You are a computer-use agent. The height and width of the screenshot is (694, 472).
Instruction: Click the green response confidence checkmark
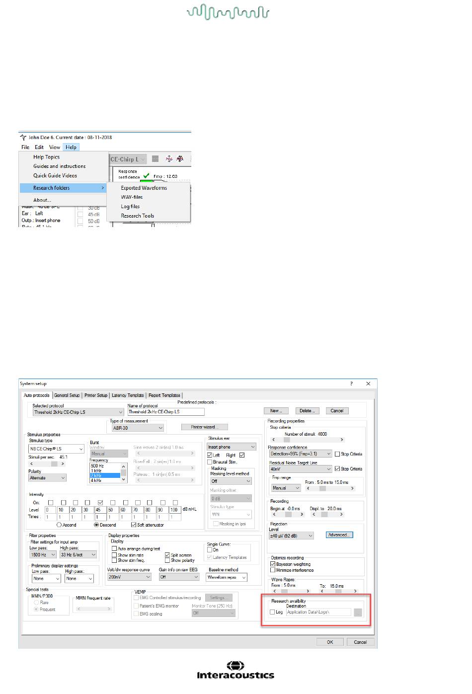146,175
